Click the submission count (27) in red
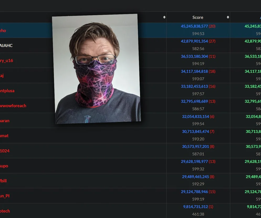 pyautogui.click(x=212, y=41)
